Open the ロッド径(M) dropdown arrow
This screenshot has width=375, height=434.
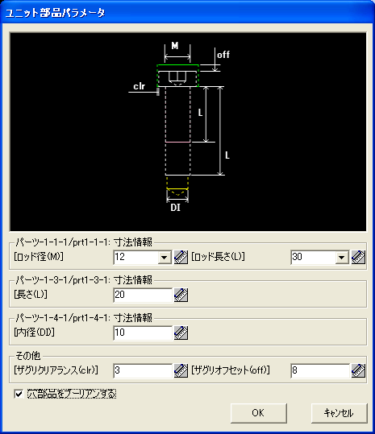coord(165,258)
